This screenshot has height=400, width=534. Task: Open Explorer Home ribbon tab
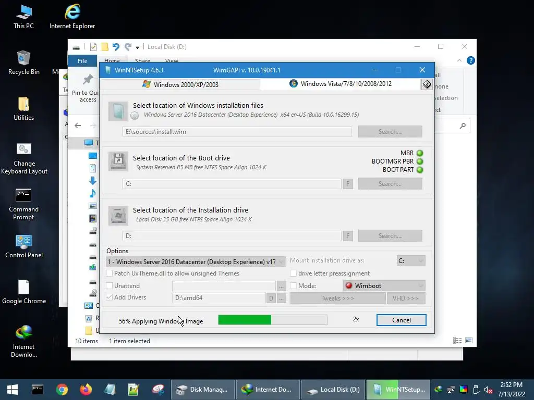point(112,60)
